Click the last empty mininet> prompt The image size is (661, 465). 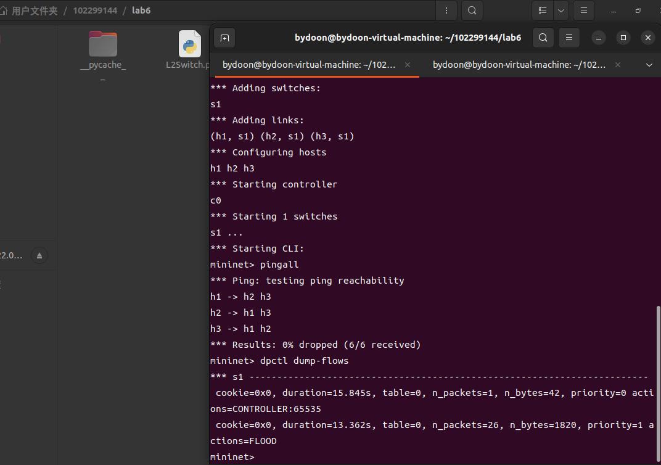pyautogui.click(x=232, y=457)
